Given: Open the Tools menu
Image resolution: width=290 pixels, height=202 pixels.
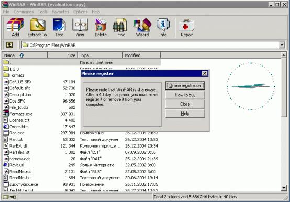Looking at the screenshot, I should tap(42, 12).
